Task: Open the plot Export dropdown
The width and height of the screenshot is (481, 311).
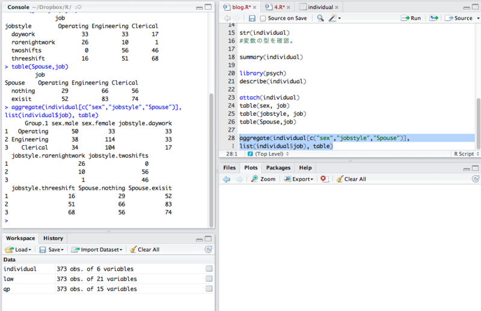Action: point(298,179)
